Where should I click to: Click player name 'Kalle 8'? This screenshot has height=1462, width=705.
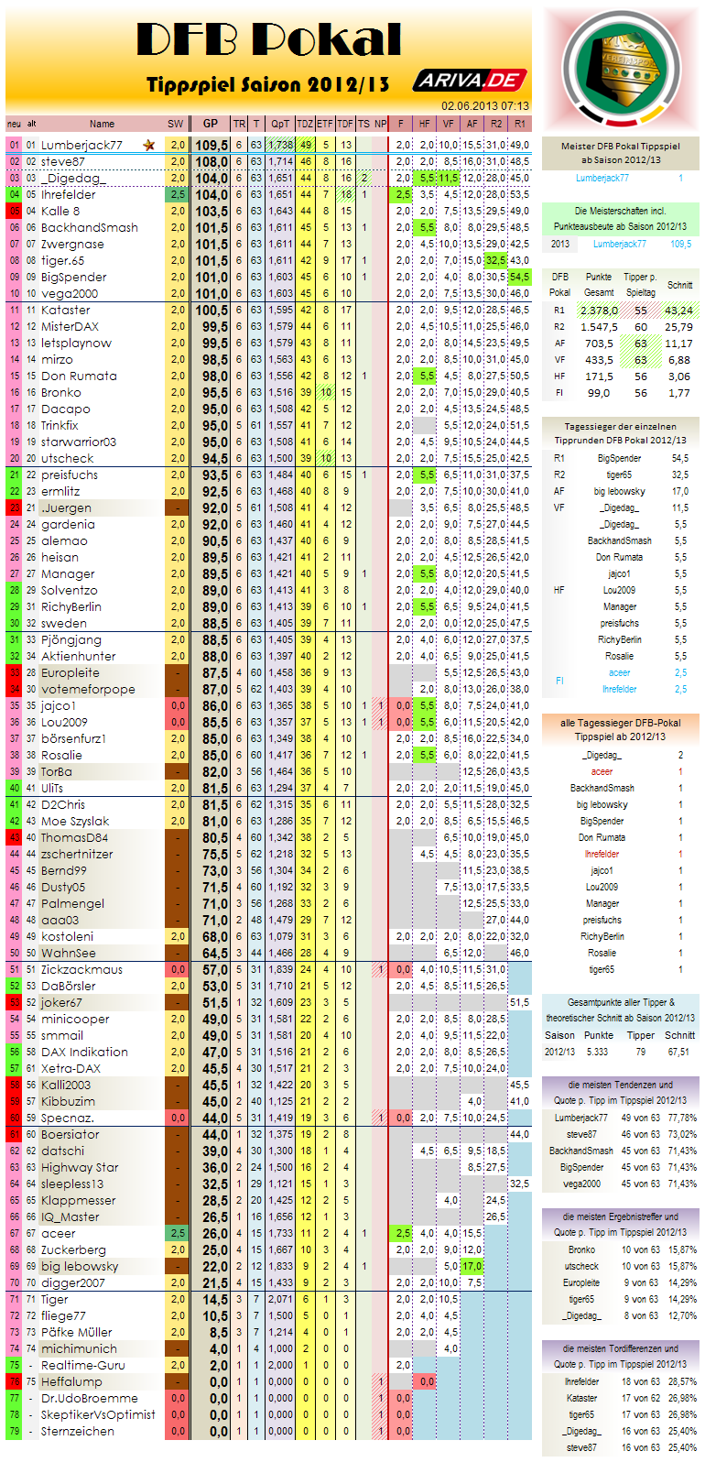tap(60, 211)
